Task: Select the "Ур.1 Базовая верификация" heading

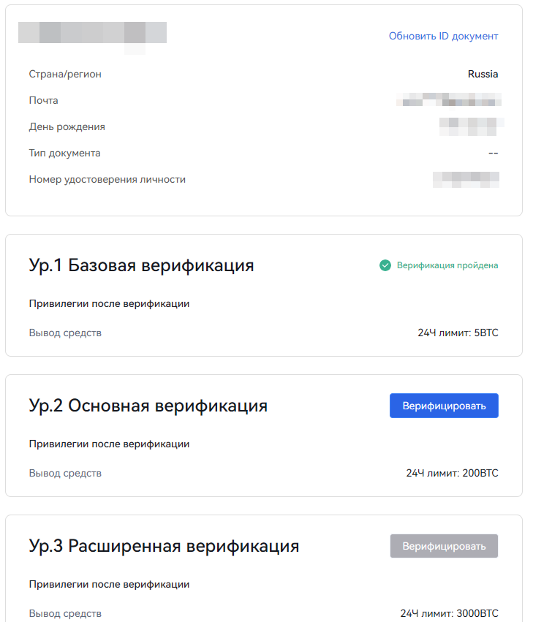Action: click(x=142, y=265)
